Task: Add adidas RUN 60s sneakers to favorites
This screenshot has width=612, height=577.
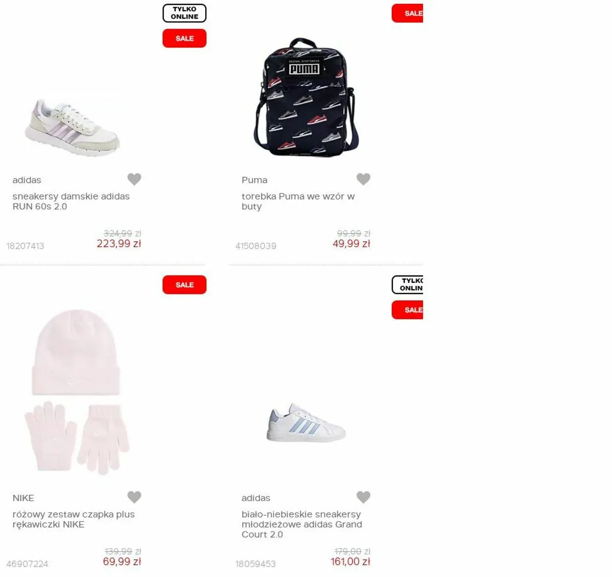Action: pyautogui.click(x=134, y=179)
